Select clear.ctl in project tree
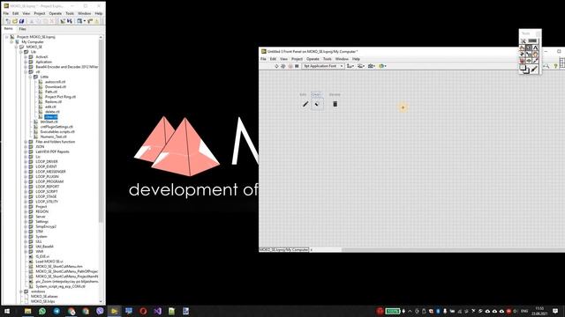The image size is (565, 317). click(51, 117)
